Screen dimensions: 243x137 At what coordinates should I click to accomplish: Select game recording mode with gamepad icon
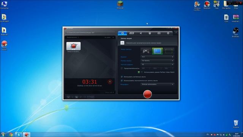(x=146, y=51)
